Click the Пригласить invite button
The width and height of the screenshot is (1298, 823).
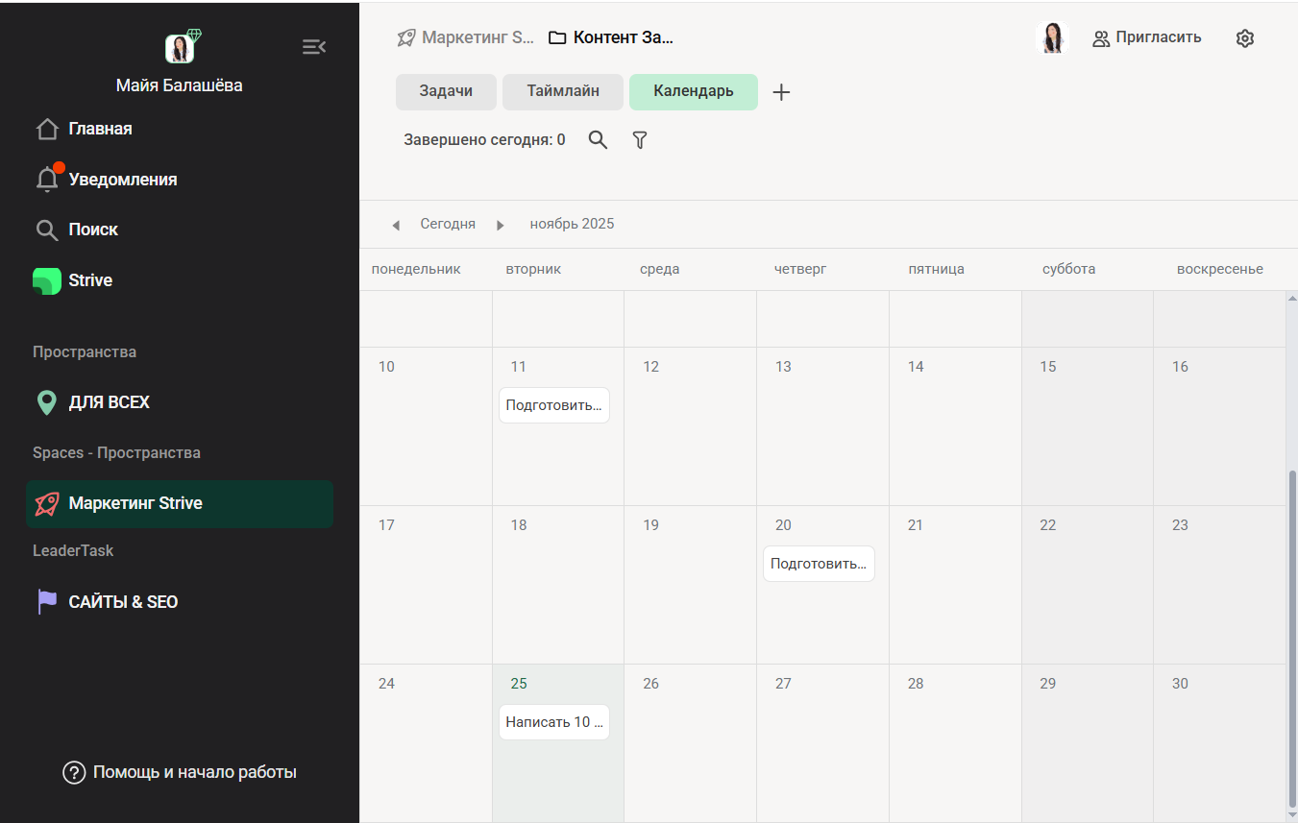[x=1147, y=38]
